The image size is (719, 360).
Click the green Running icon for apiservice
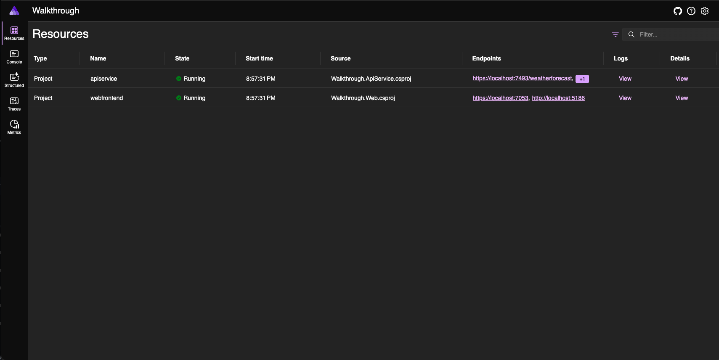pyautogui.click(x=179, y=79)
